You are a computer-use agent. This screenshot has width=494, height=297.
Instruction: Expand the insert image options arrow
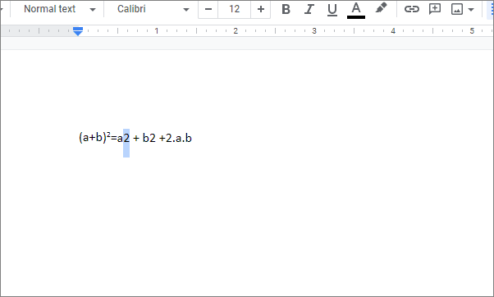point(471,10)
